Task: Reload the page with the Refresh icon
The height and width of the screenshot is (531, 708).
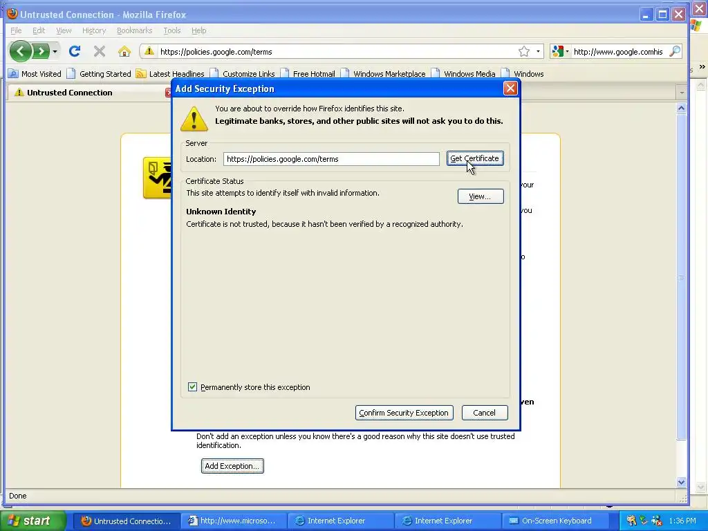Action: [75, 51]
